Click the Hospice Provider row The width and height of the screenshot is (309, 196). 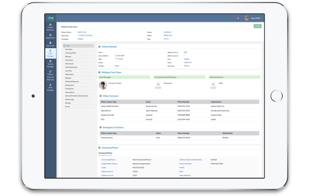click(179, 115)
